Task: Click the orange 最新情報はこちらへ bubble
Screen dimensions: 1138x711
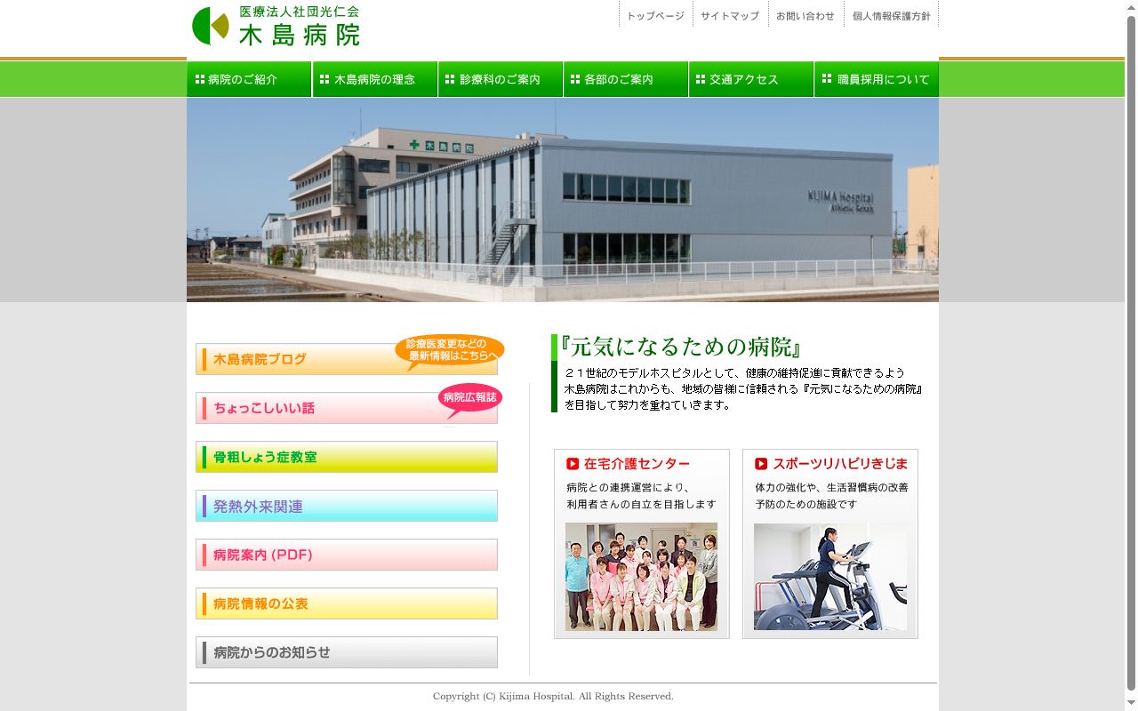Action: tap(450, 350)
